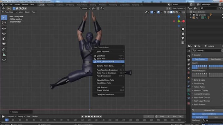Screen dimensions: 223x125
Task: Jump to first frame
Action: point(86,117)
